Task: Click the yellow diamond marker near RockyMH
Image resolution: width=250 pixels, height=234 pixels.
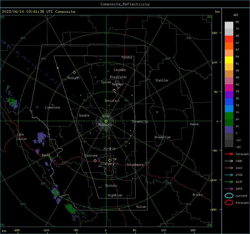Action: click(x=74, y=73)
